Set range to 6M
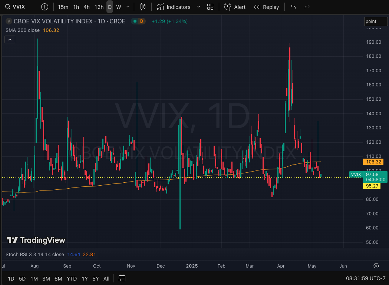This screenshot has width=389, height=285. coord(58,279)
